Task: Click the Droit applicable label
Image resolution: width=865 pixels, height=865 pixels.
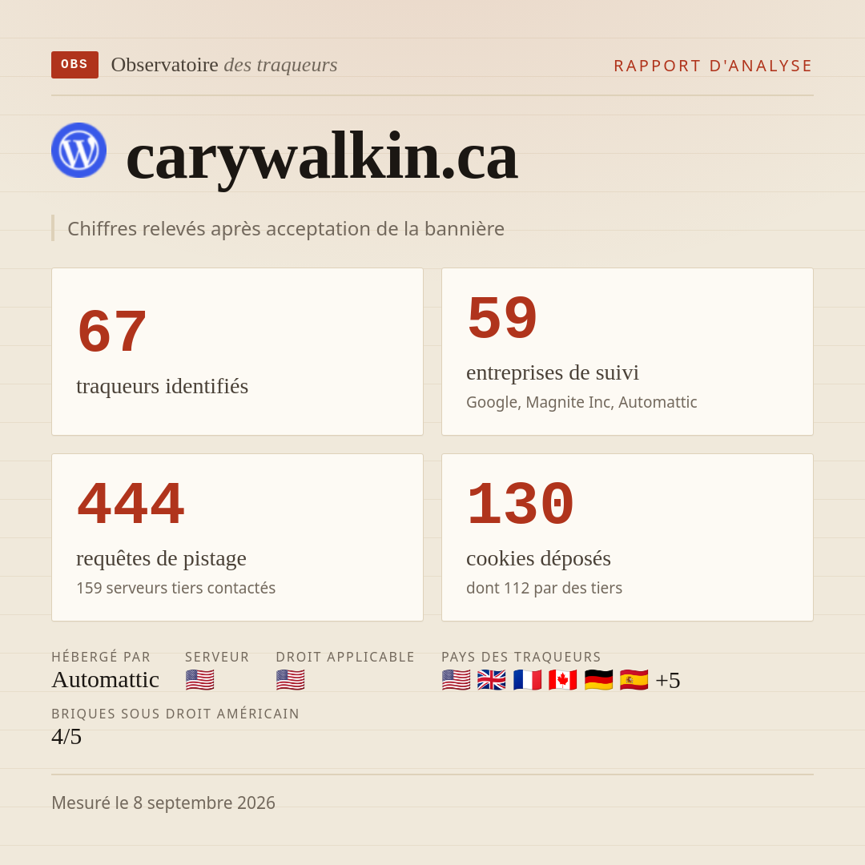Action: [x=345, y=657]
